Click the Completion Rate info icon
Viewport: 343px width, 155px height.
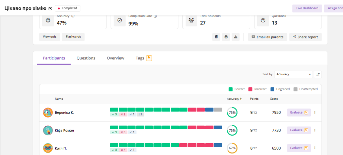tap(155, 16)
